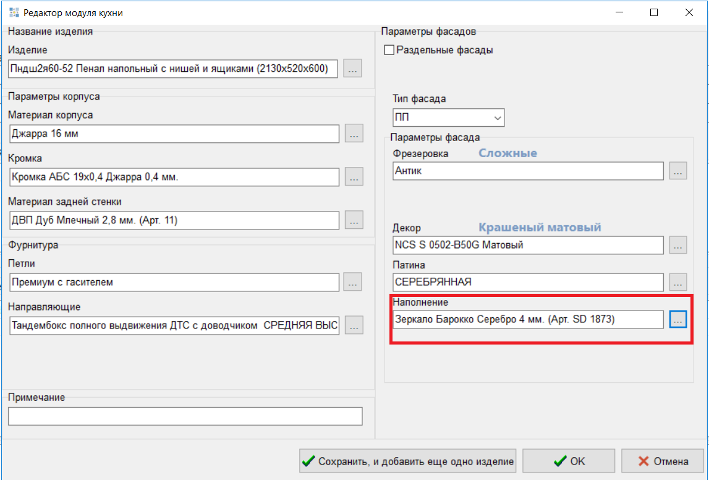Open Кромка selection via ellipsis button

[354, 177]
